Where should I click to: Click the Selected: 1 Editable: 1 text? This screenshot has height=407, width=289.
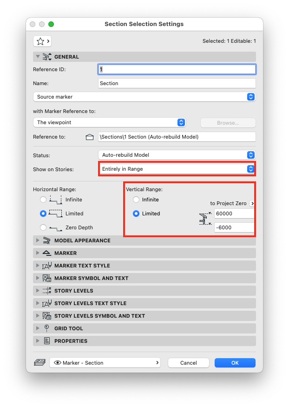coord(229,41)
